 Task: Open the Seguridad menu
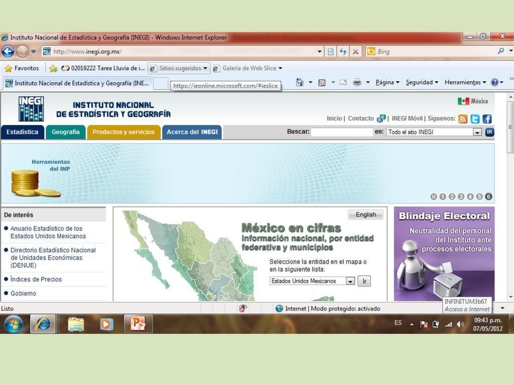click(x=422, y=82)
